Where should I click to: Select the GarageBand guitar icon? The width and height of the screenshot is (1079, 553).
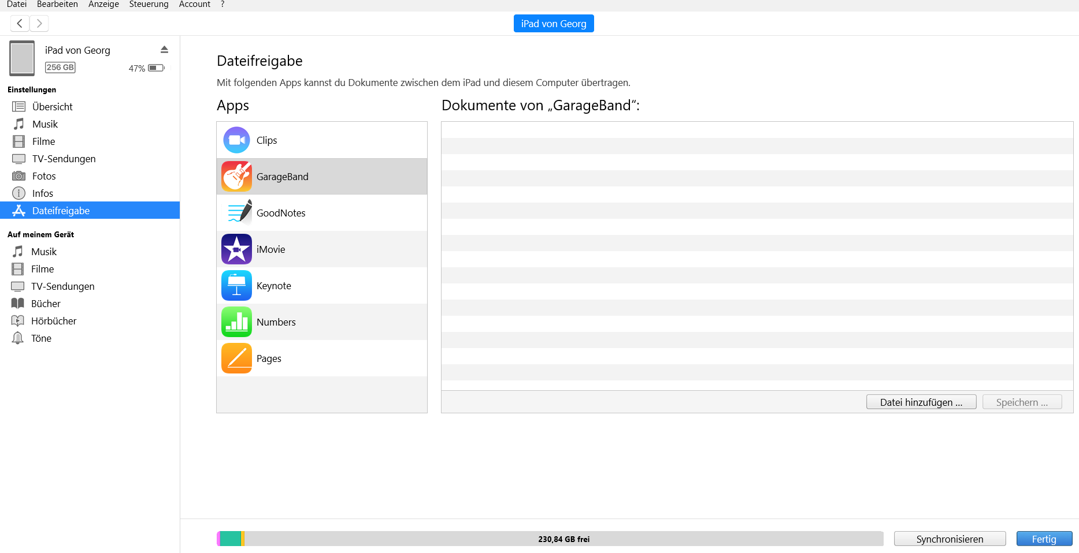(236, 177)
